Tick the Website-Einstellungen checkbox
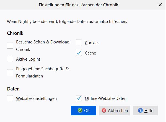The image size is (166, 122). click(10, 98)
